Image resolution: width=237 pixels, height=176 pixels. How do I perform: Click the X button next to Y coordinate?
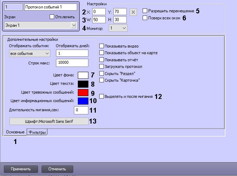pos(133,12)
